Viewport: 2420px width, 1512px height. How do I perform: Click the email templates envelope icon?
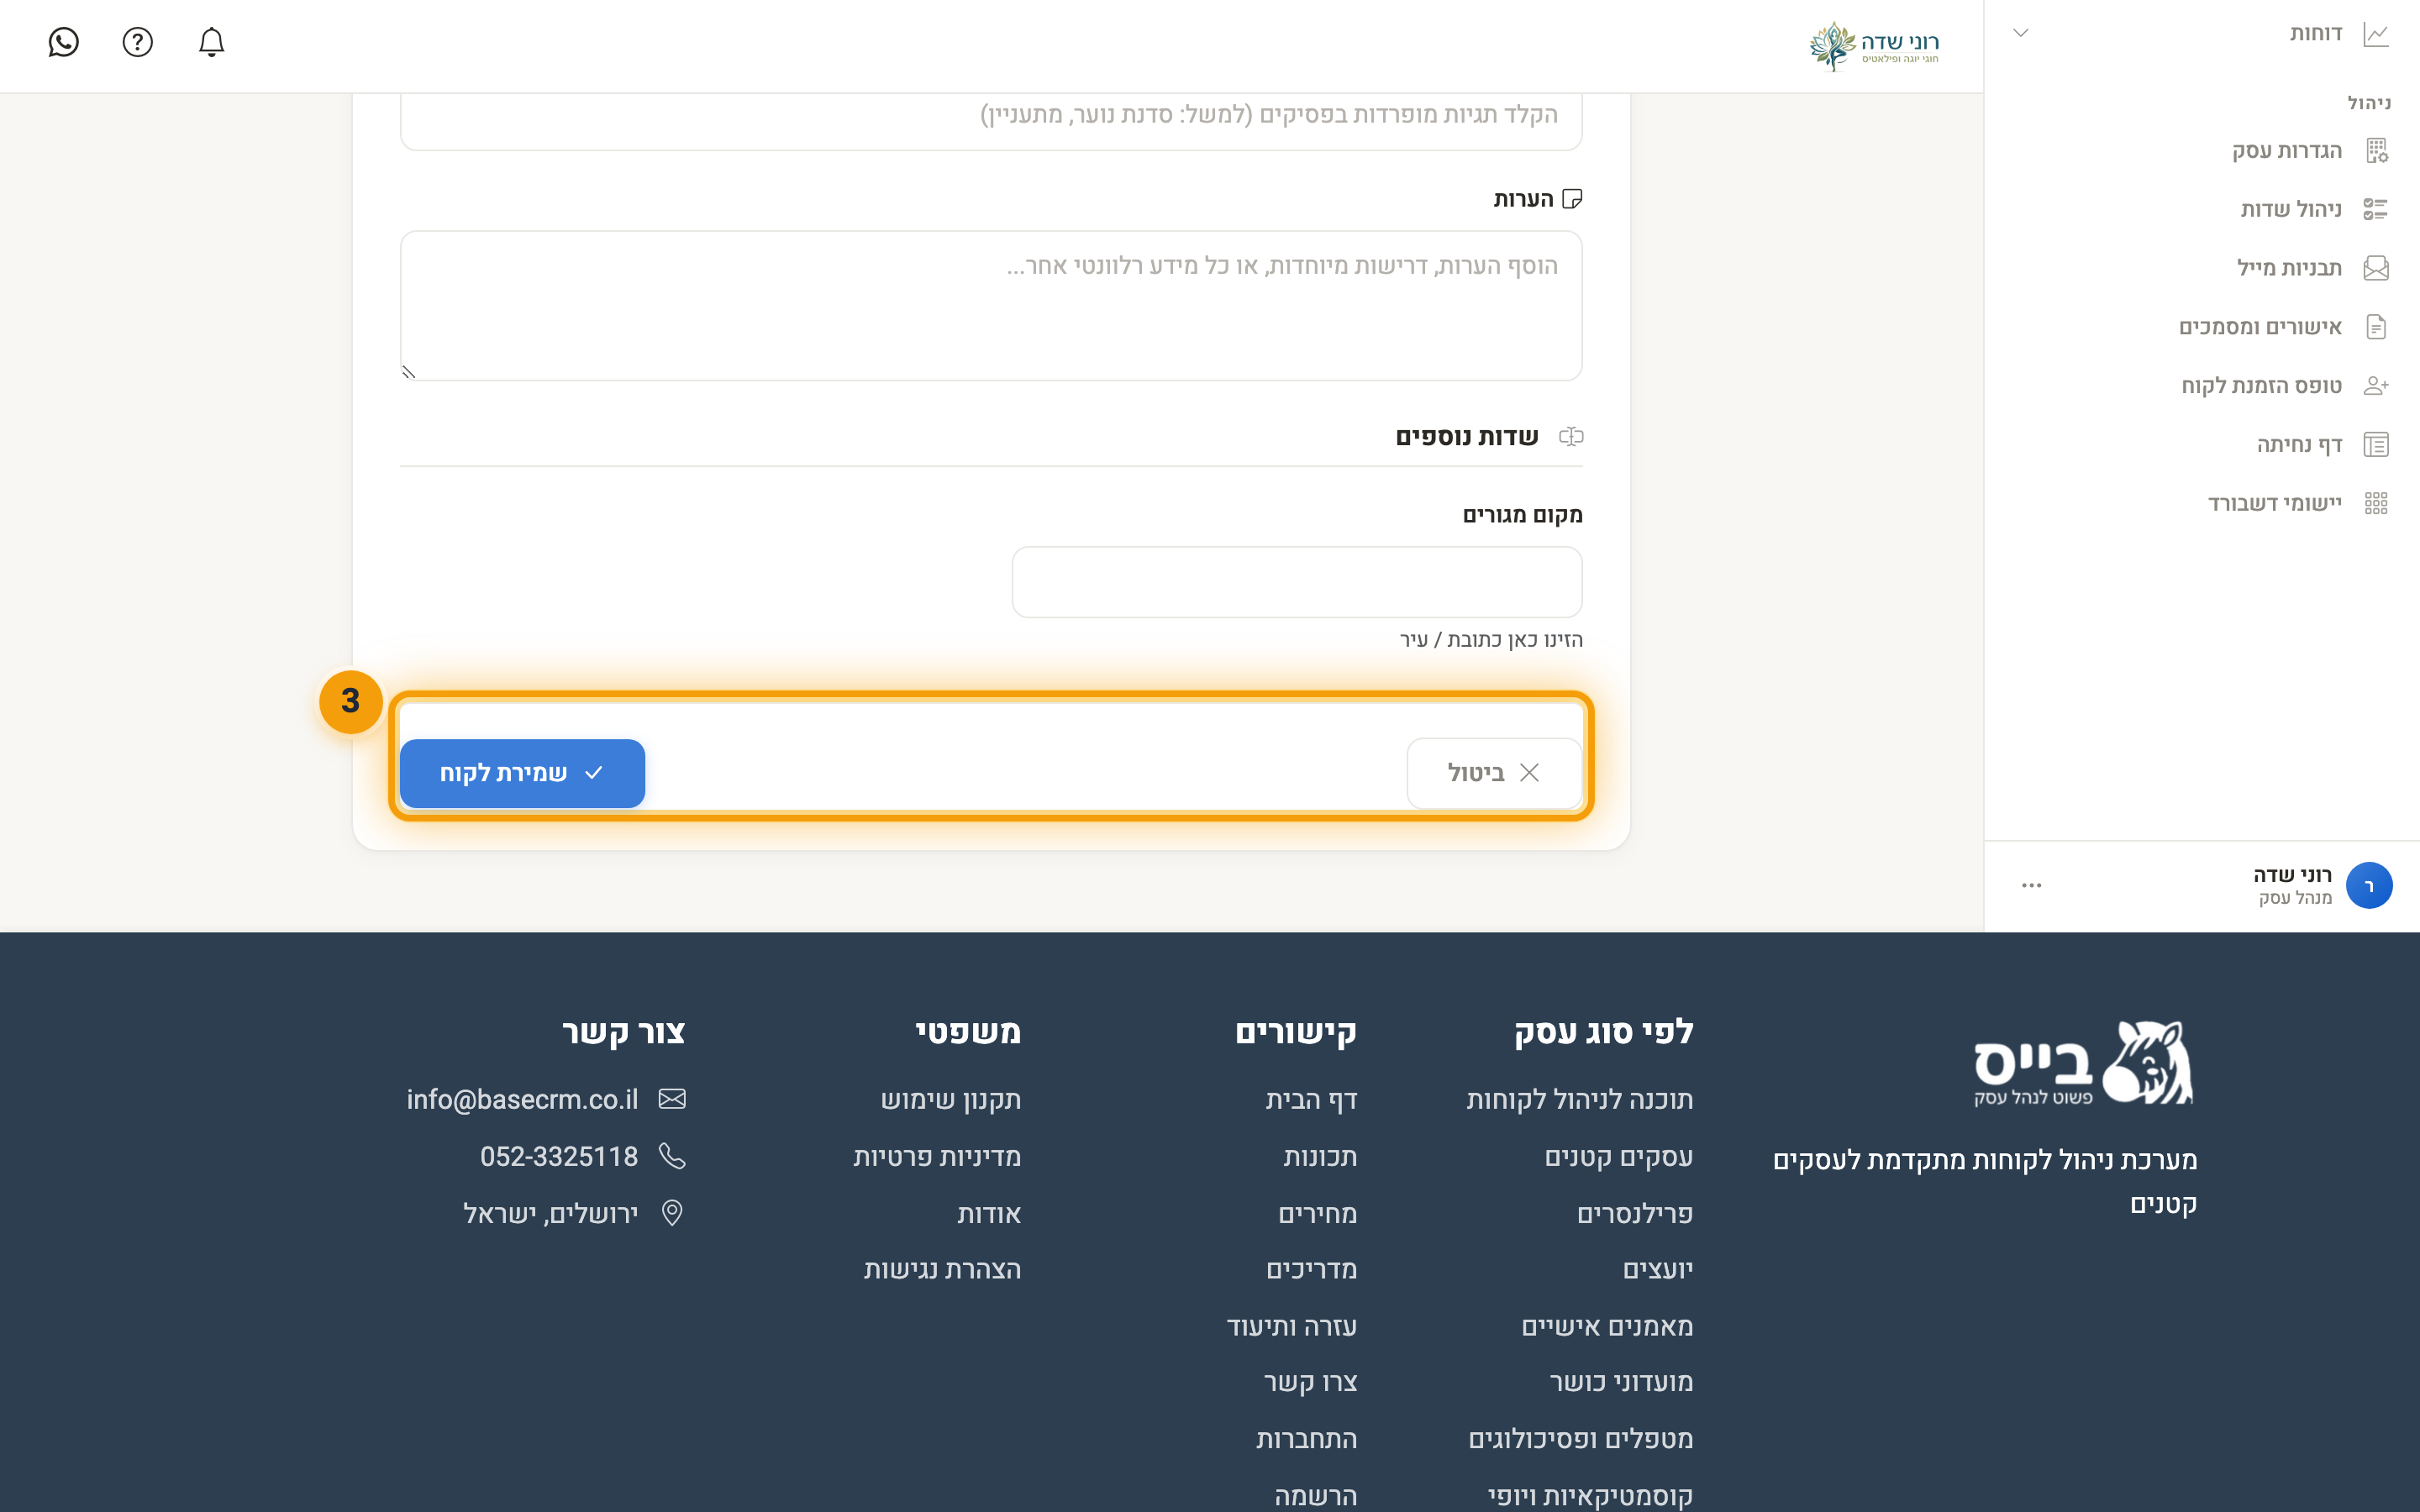pos(2376,268)
